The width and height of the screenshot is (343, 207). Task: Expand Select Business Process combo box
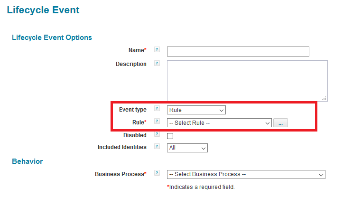246,174
